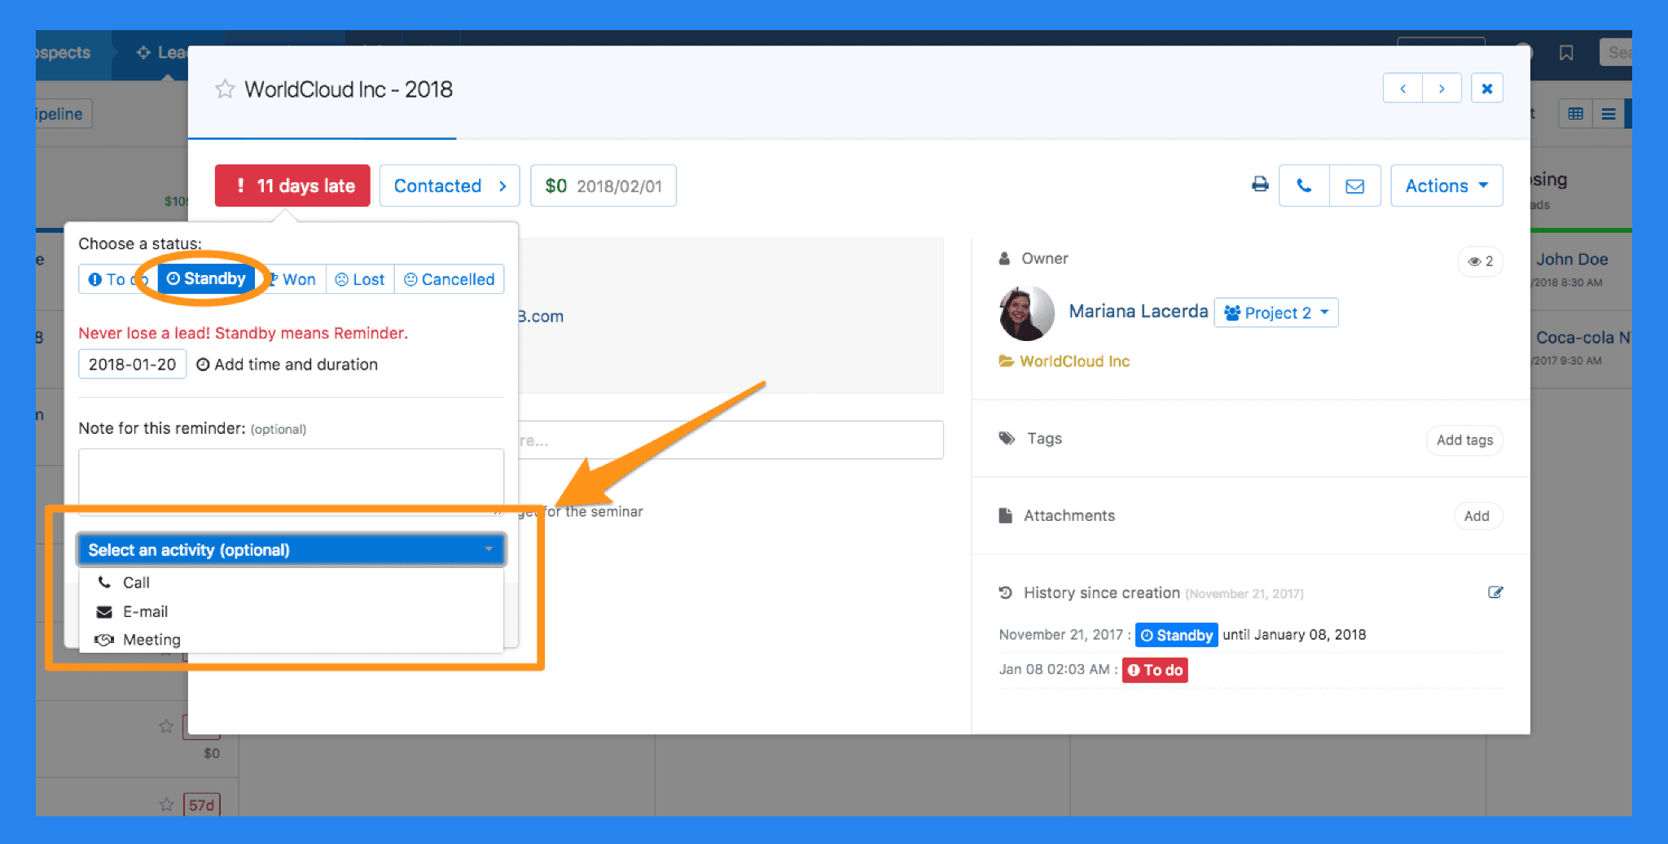Screen dimensions: 1668x844
Task: Open the John Doe lead in background
Action: (x=1572, y=260)
